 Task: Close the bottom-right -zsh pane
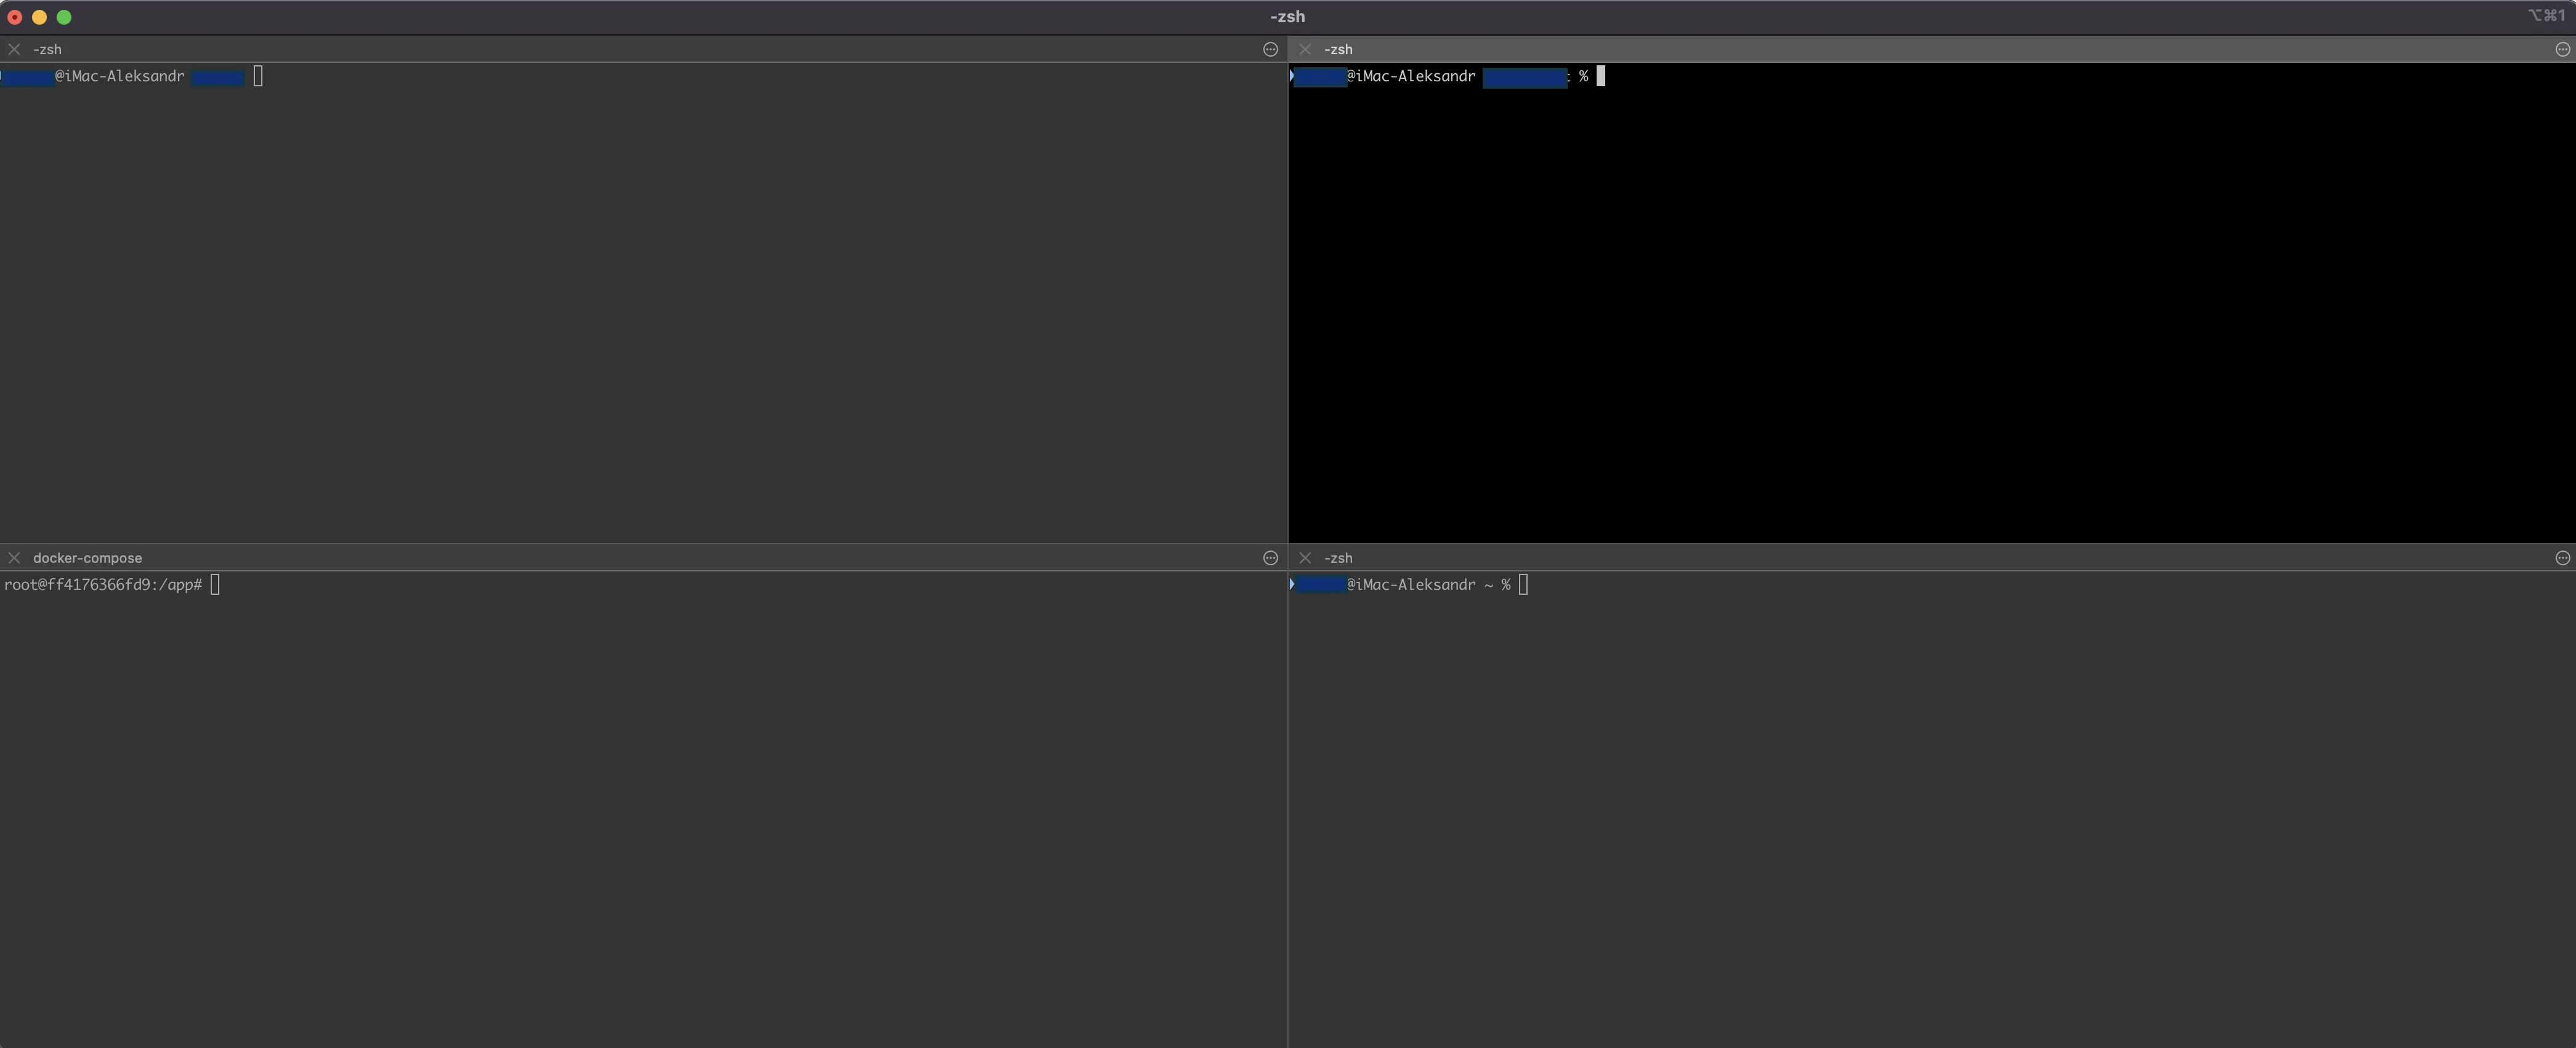(1304, 558)
